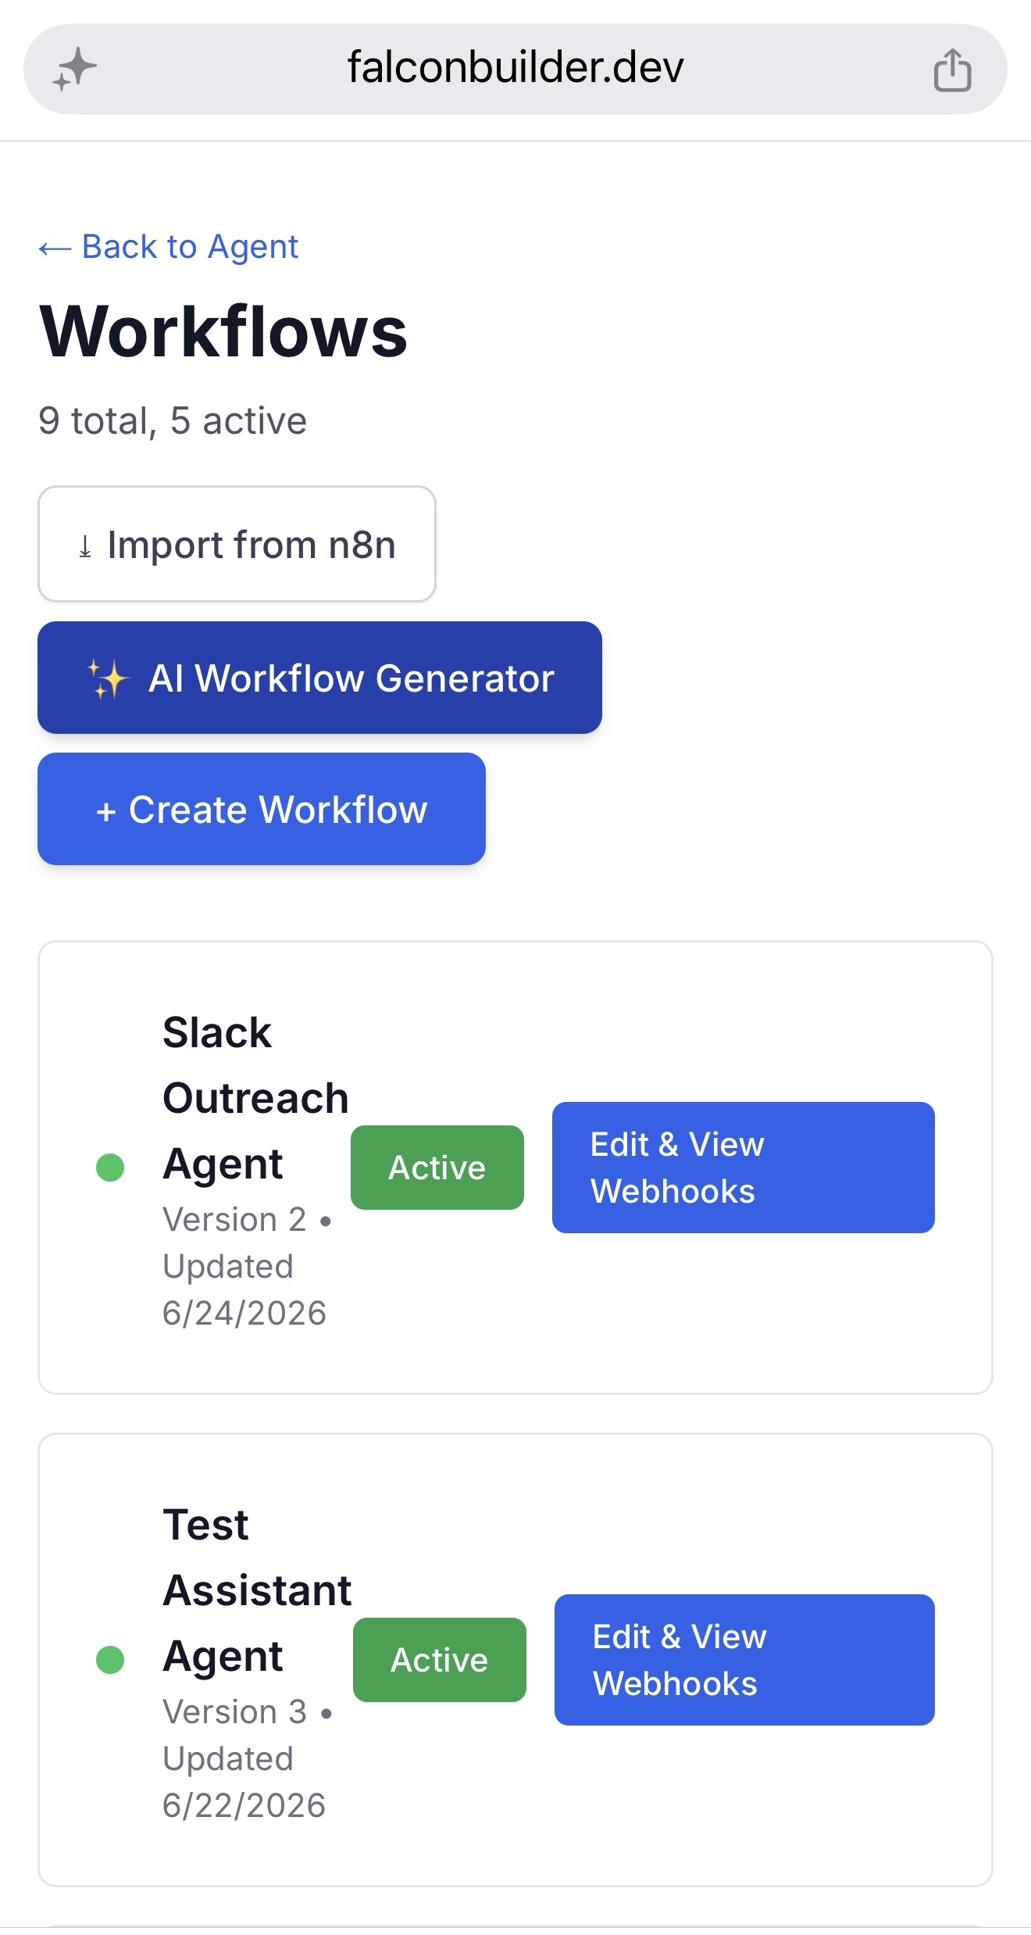The width and height of the screenshot is (1031, 1935).
Task: Open Test Assistant Agent workflow title
Action: coord(257,1590)
